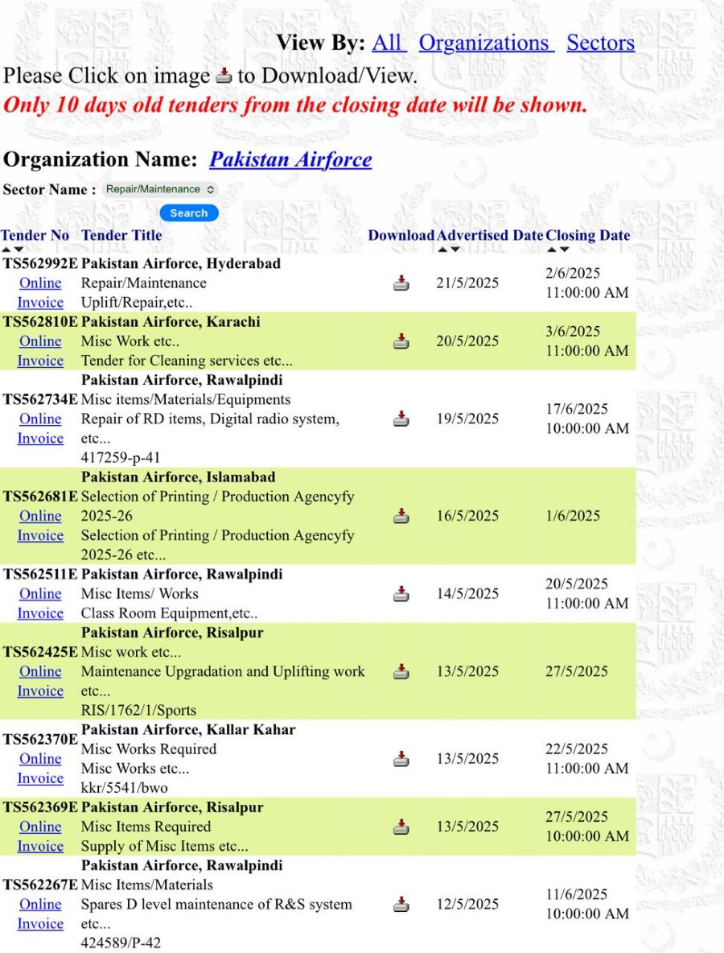Open Invoice link for tender TS562810E
The height and width of the screenshot is (953, 724).
coord(40,361)
